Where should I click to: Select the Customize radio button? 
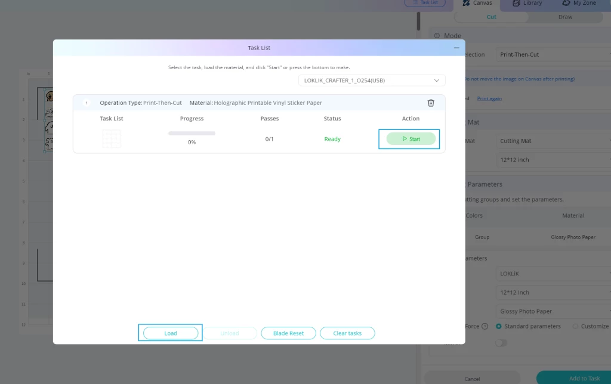[x=575, y=326]
